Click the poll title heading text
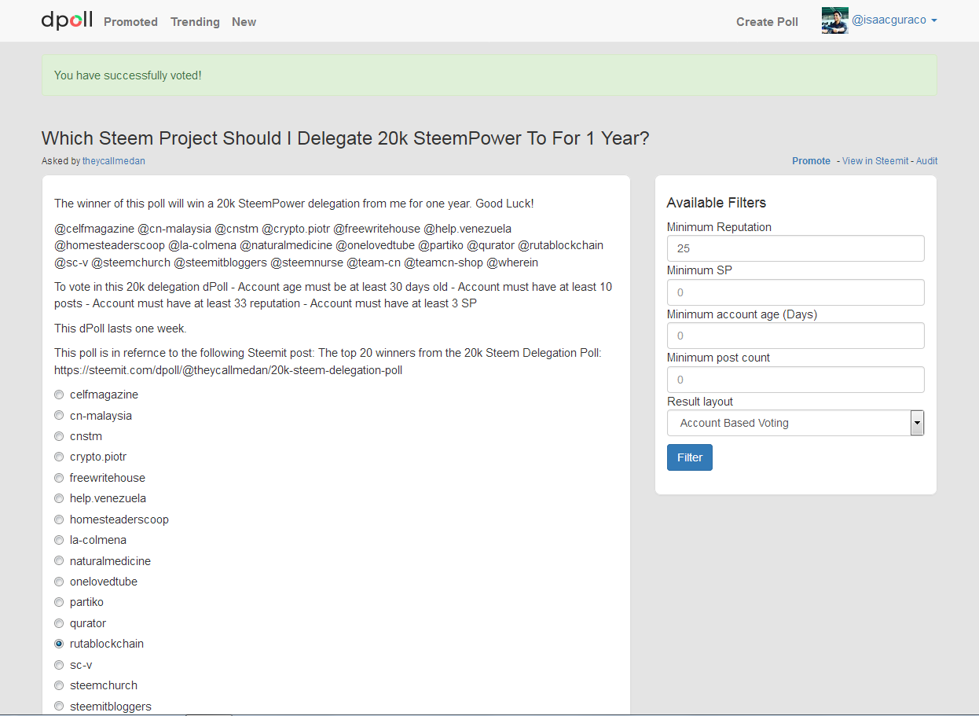 [346, 138]
